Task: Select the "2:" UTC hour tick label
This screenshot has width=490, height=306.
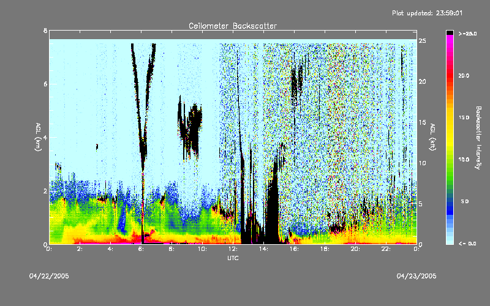Action: [80, 249]
